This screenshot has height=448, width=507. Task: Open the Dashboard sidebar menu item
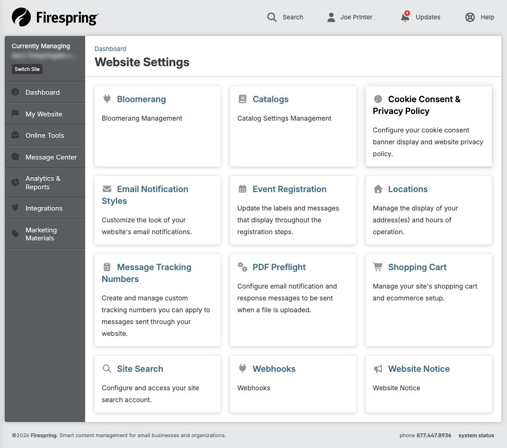45,92
